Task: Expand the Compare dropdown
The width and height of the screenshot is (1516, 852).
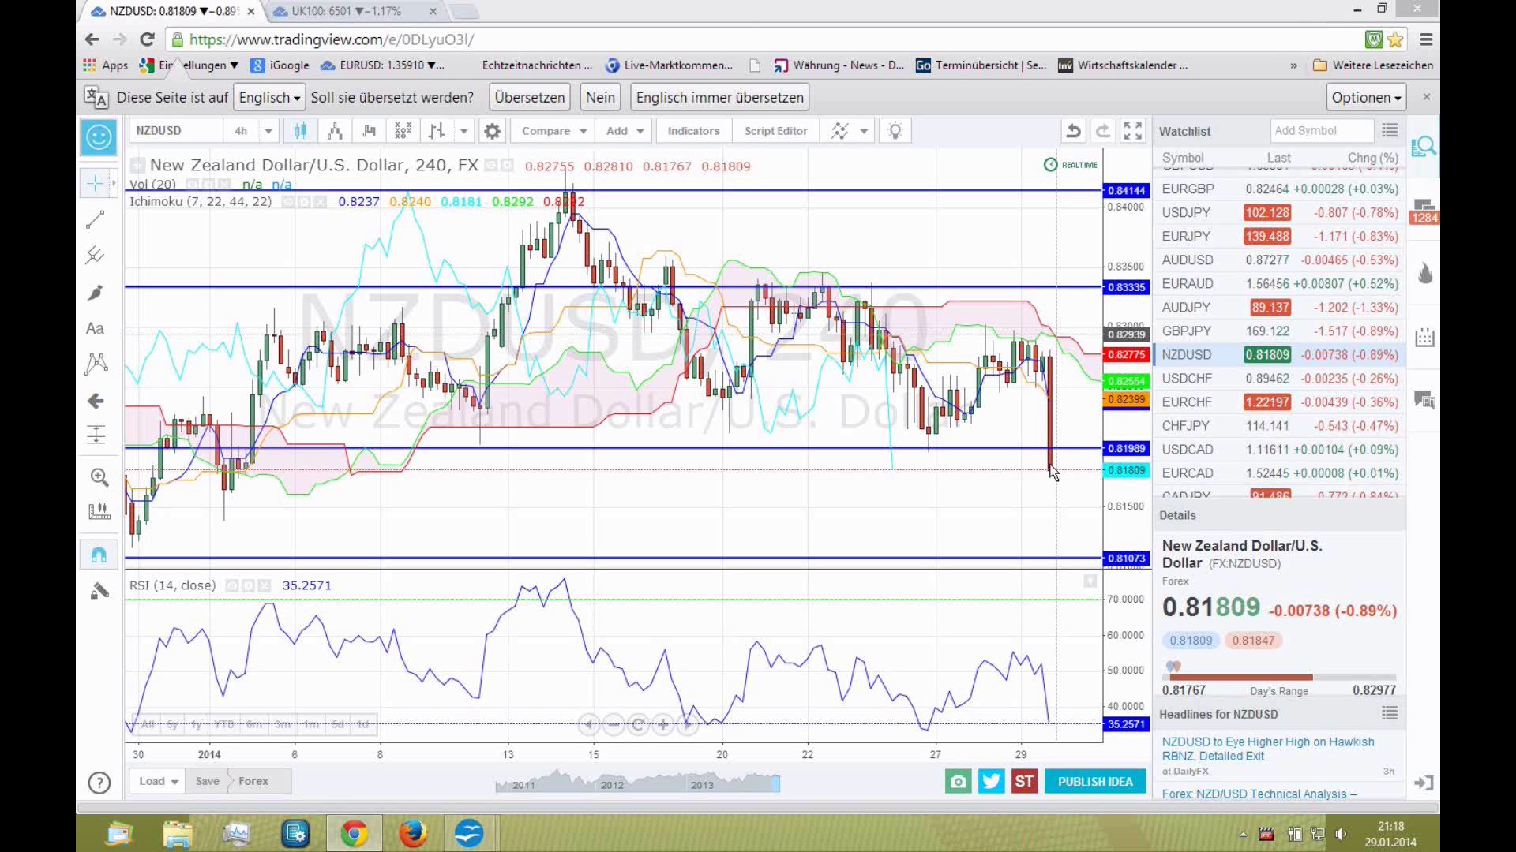Action: point(583,131)
